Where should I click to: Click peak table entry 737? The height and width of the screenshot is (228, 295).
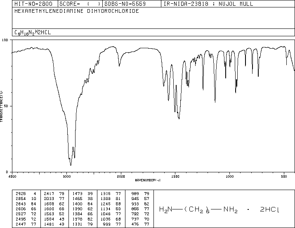click(135, 219)
